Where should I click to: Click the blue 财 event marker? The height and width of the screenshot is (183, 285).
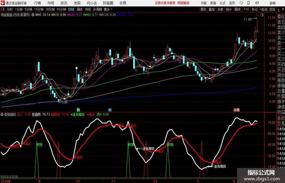tap(110, 110)
